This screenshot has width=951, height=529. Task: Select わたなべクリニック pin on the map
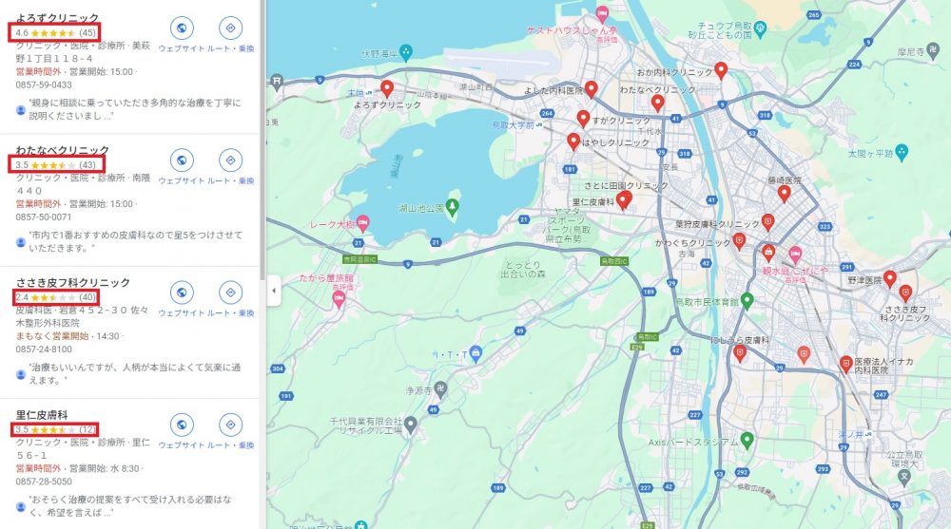coord(657,103)
